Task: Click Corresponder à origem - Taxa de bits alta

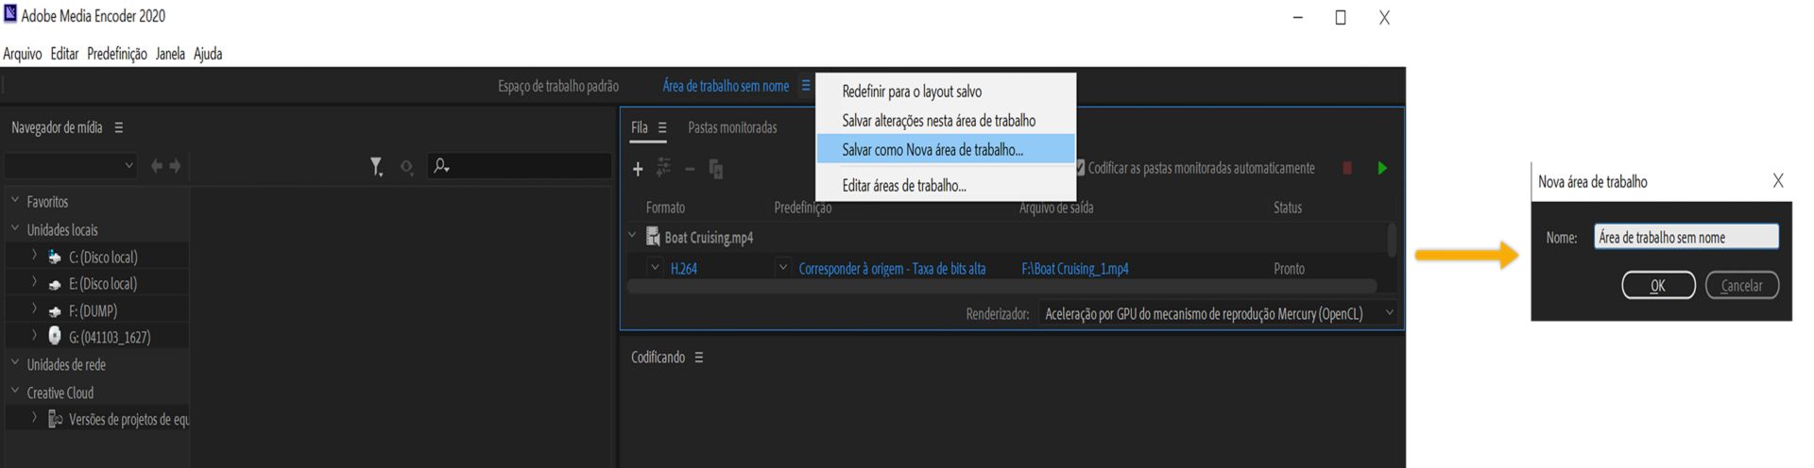Action: point(892,269)
